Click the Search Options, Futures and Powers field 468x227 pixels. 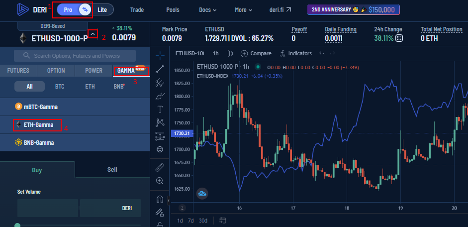(x=75, y=56)
